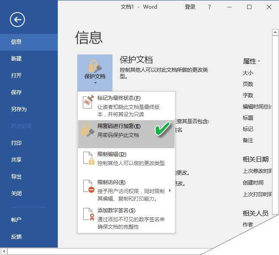279x255 pixels.
Task: Click the 信息 page title
Action: point(89,38)
